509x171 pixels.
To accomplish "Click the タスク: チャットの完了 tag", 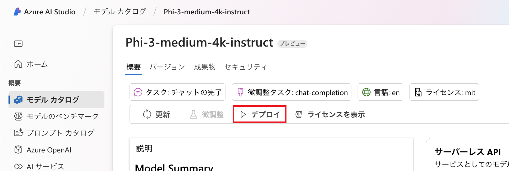I will [x=177, y=92].
